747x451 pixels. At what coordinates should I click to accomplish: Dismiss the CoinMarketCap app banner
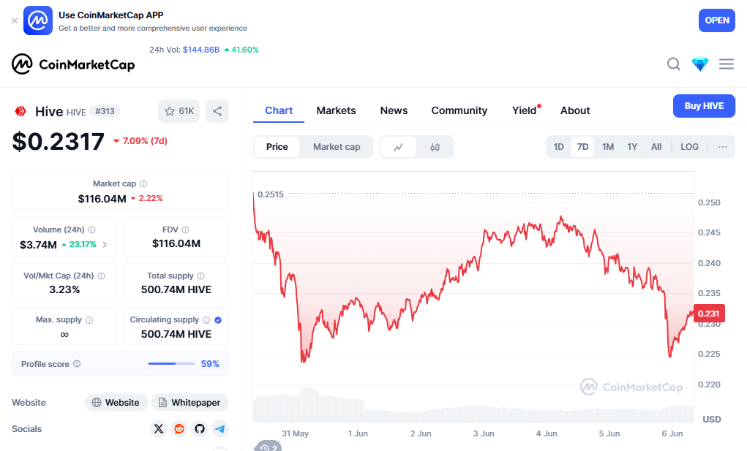click(x=15, y=20)
